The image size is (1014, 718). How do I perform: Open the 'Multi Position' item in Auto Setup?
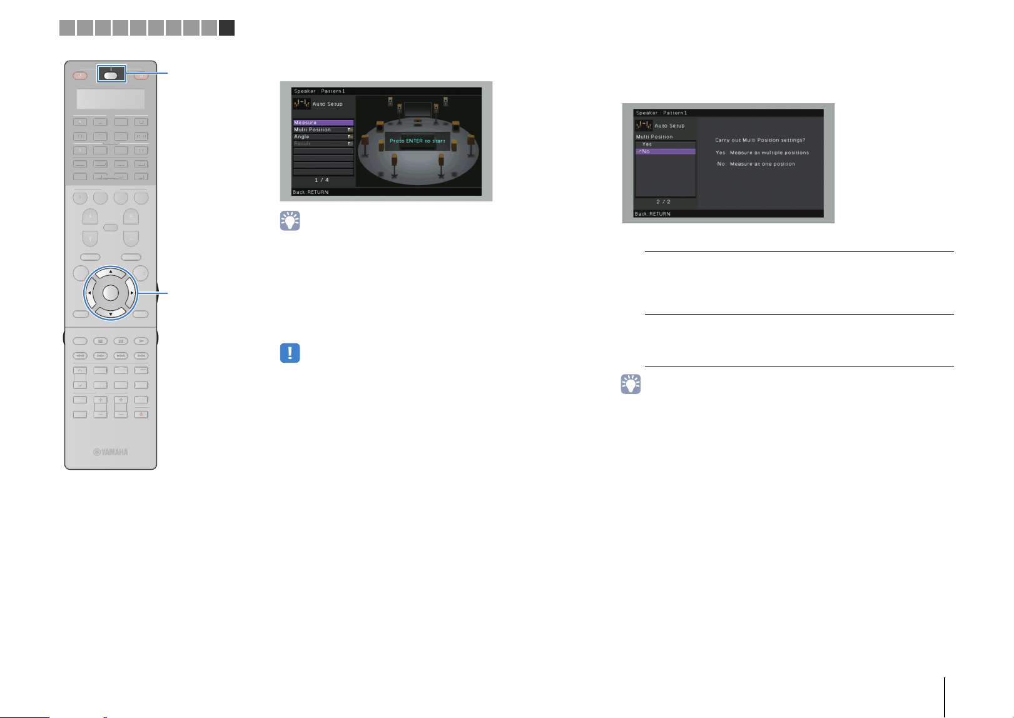pos(323,129)
